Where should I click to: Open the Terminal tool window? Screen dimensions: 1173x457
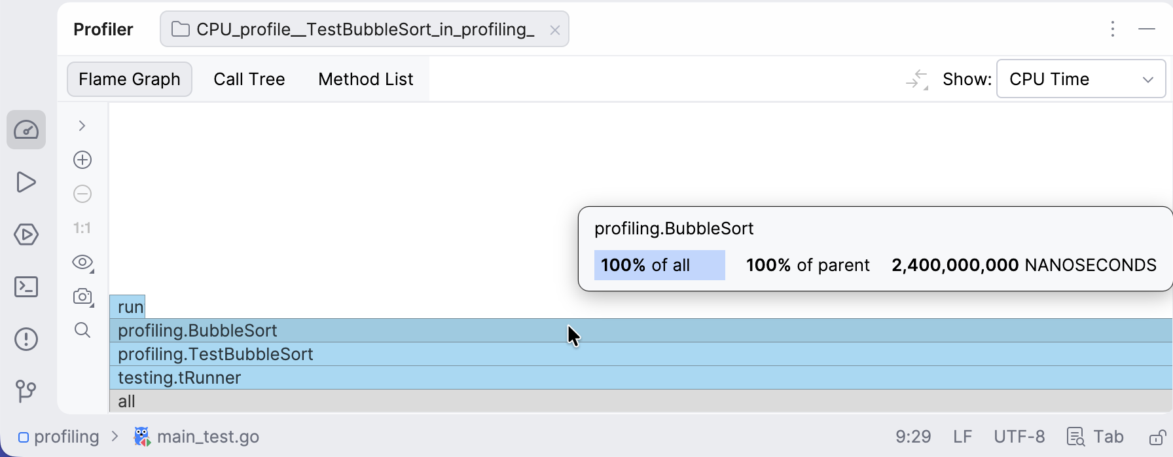coord(26,287)
